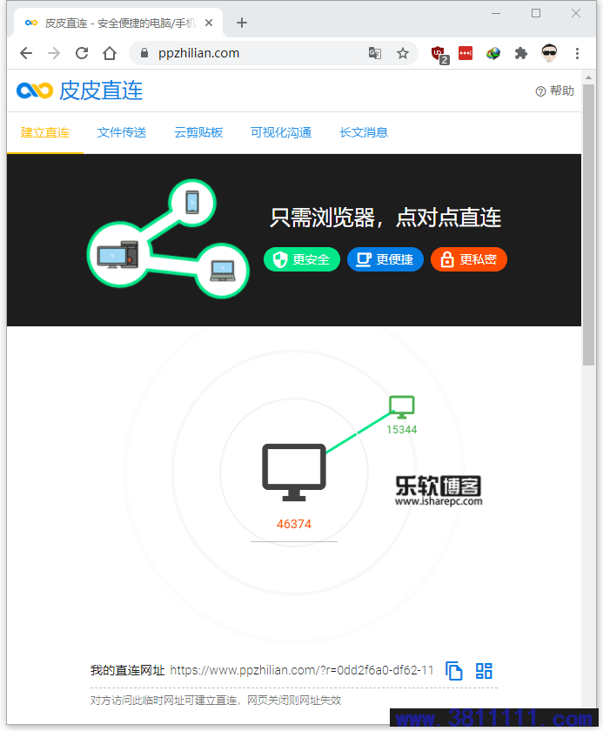Click the hint text about temporary URL

[x=216, y=701]
